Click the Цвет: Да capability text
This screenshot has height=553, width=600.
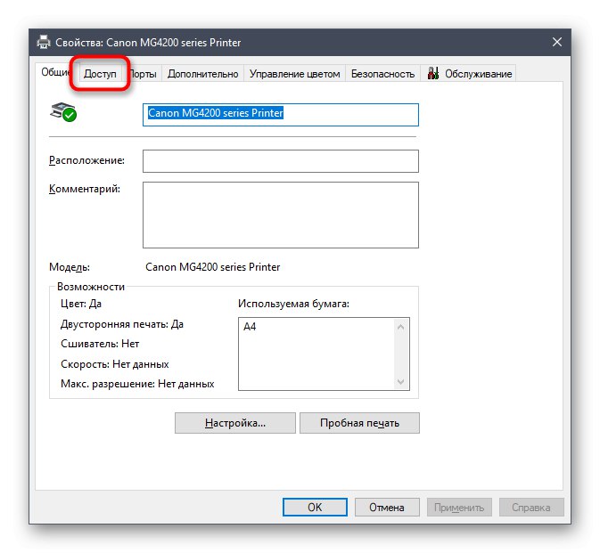coord(81,304)
